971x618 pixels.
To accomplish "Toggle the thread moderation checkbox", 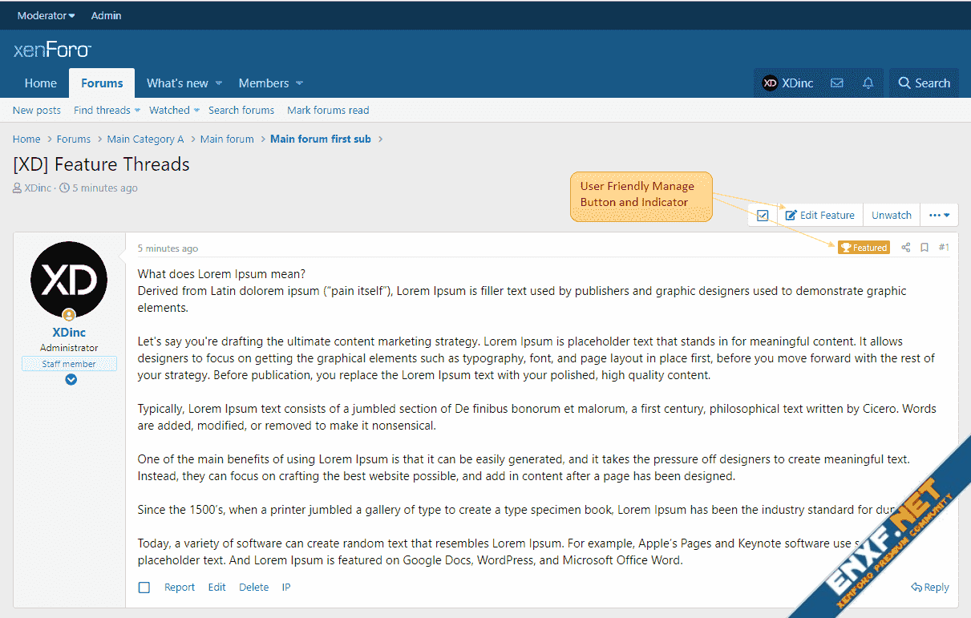I will pos(763,215).
